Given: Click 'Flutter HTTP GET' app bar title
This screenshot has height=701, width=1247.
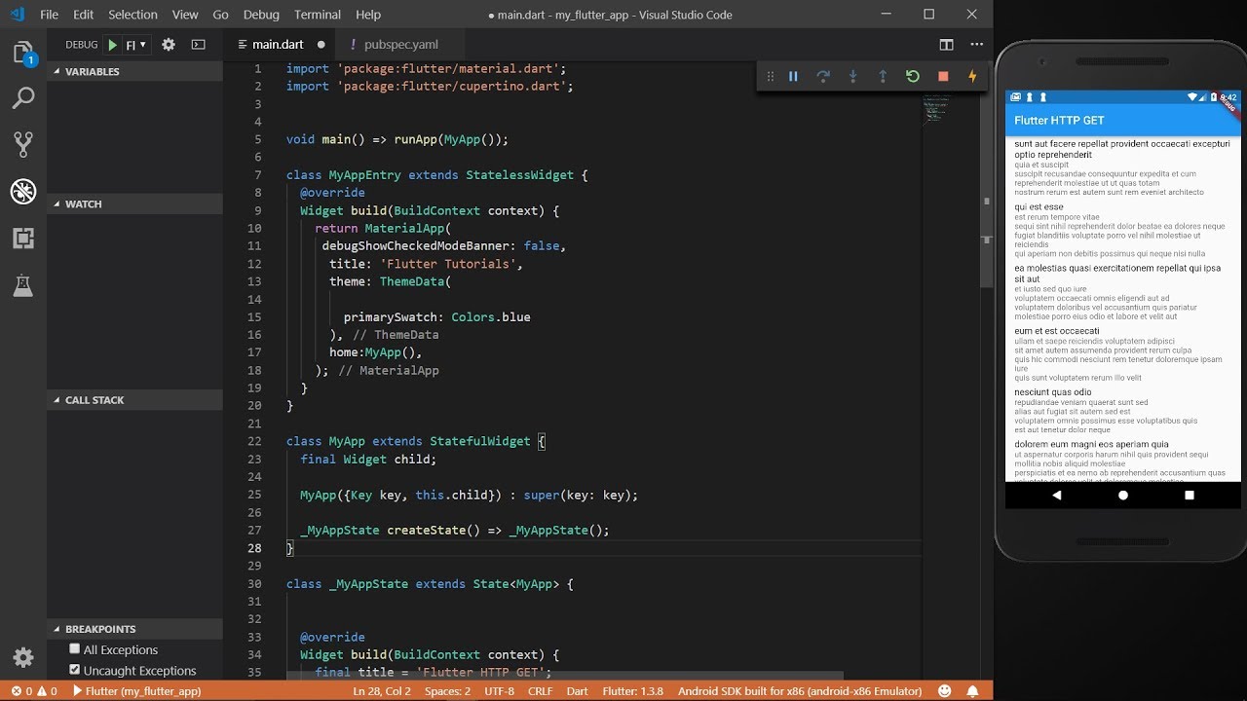Looking at the screenshot, I should click(x=1060, y=121).
